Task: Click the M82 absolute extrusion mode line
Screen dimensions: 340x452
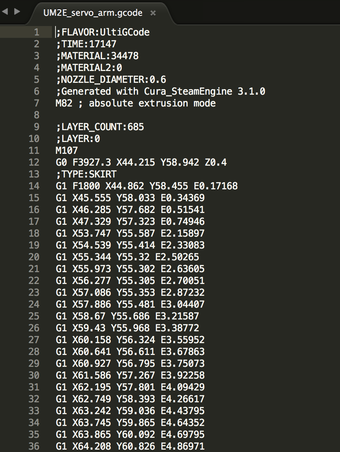Action: tap(136, 103)
